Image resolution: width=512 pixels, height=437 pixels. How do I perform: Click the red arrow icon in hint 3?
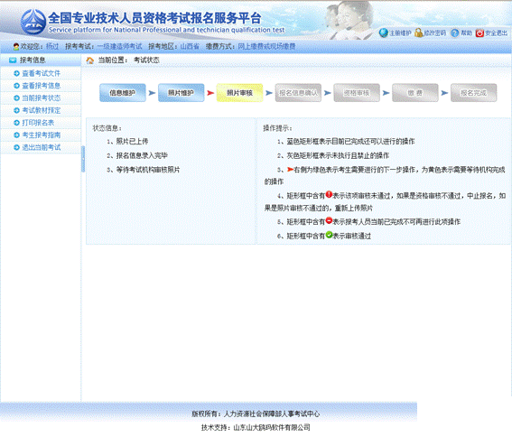click(290, 169)
